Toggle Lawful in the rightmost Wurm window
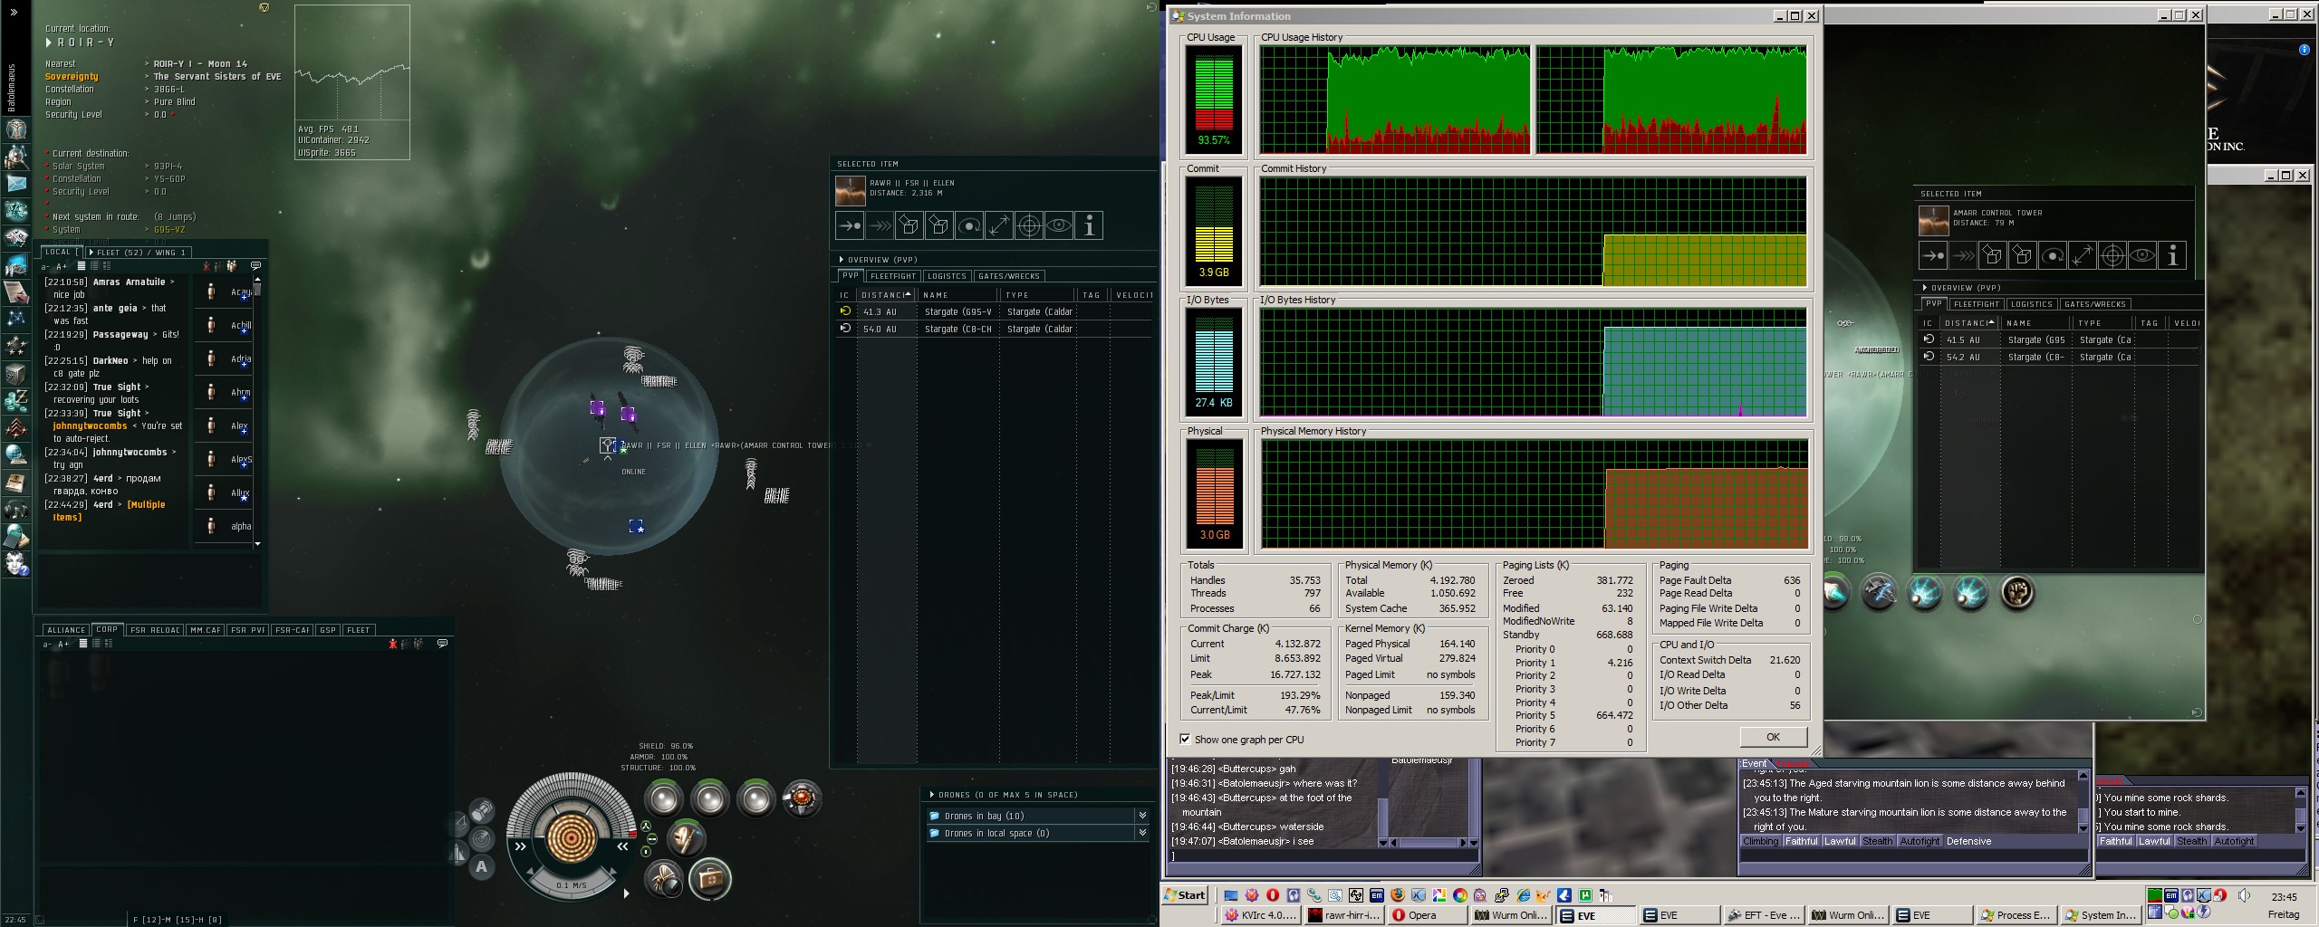Image resolution: width=2319 pixels, height=927 pixels. coord(2154,841)
